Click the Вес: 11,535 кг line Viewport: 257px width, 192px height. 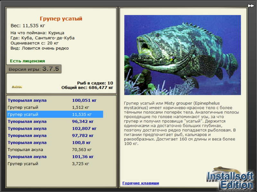click(28, 26)
